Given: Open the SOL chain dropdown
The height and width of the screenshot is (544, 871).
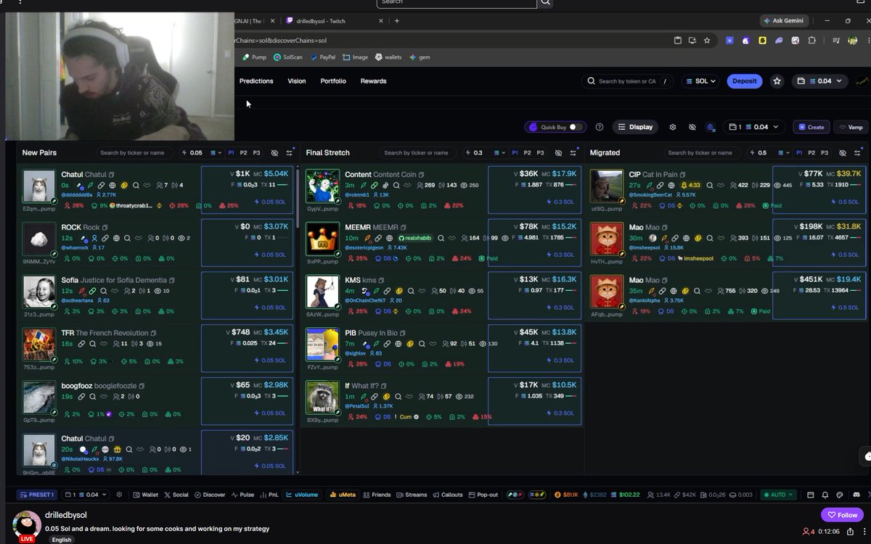Looking at the screenshot, I should 700,81.
